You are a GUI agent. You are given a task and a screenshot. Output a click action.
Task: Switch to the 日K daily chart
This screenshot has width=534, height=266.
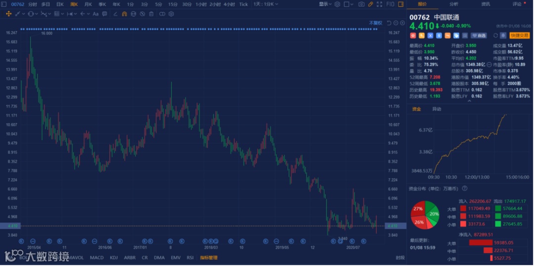click(x=60, y=4)
